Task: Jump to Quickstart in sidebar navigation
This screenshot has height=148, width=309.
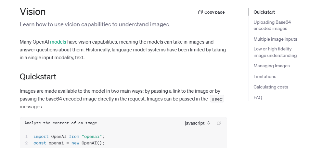Action: pyautogui.click(x=264, y=12)
